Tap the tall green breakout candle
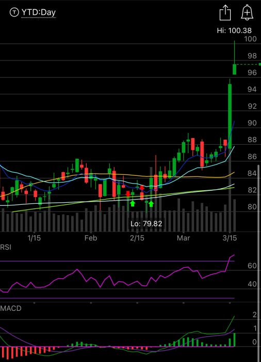The height and width of the screenshot is (362, 261). (x=230, y=116)
